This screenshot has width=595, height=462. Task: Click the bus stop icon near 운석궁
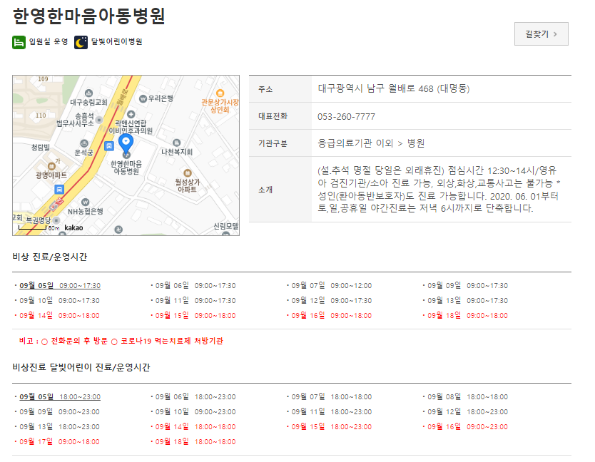click(x=109, y=146)
